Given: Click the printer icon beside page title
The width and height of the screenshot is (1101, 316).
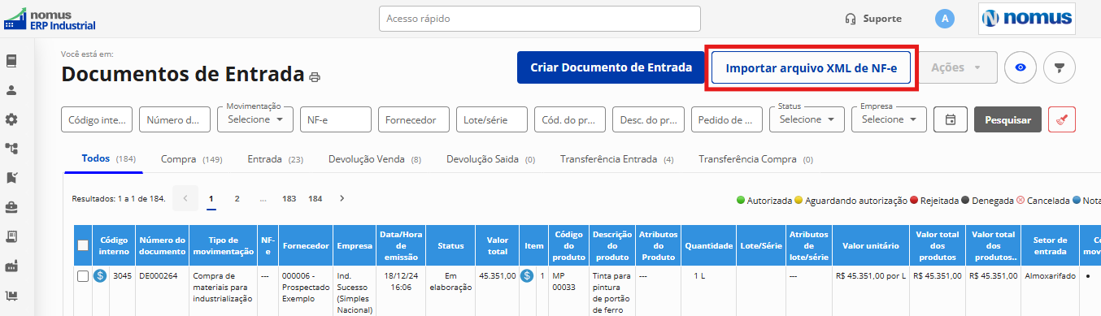Looking at the screenshot, I should (315, 77).
